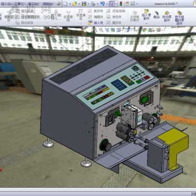
Task: Print the document using the printer icon
Action: point(93,3)
